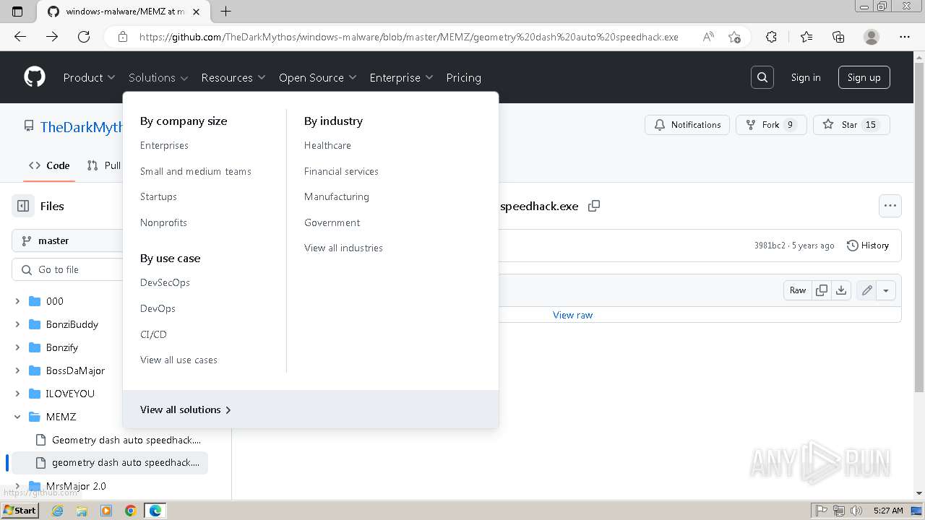Open the Start menu
This screenshot has height=520, width=925.
coord(20,511)
